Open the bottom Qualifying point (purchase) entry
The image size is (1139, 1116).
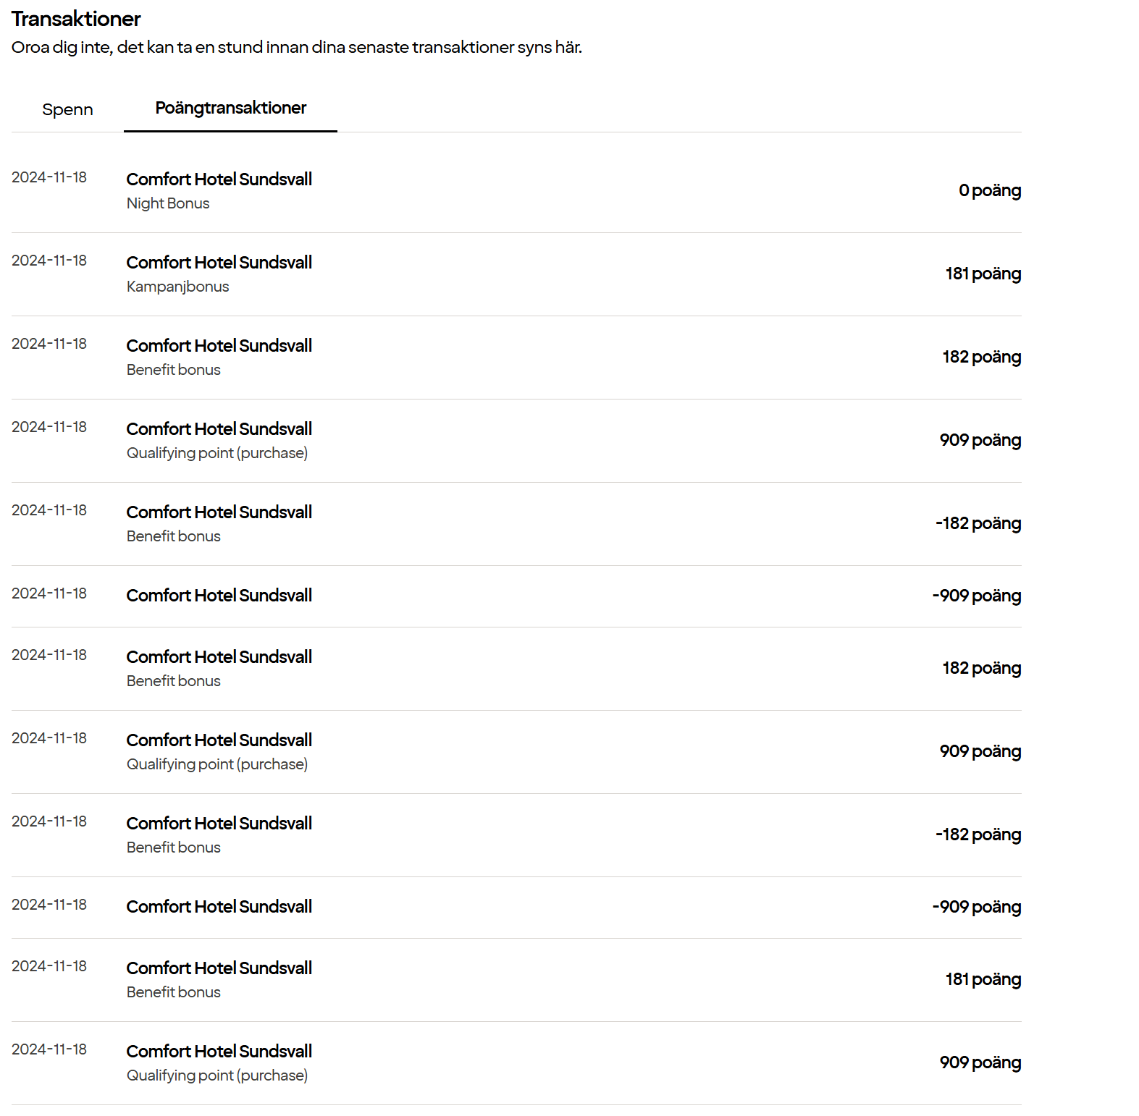(217, 1075)
